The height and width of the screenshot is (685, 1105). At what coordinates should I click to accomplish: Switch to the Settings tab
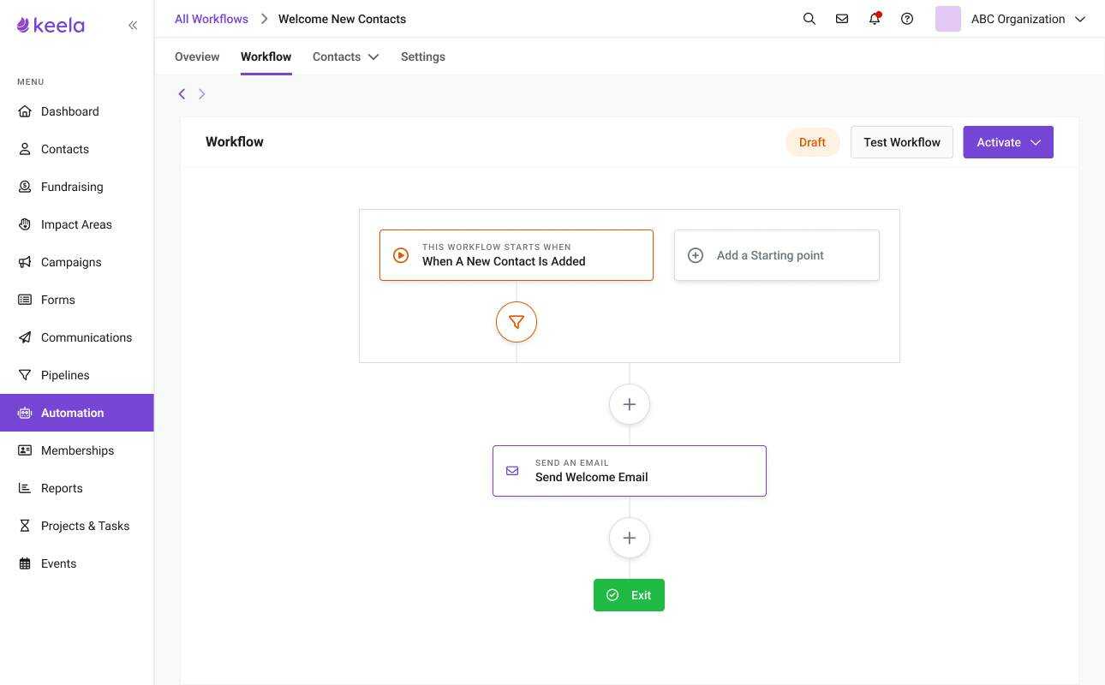coord(423,57)
